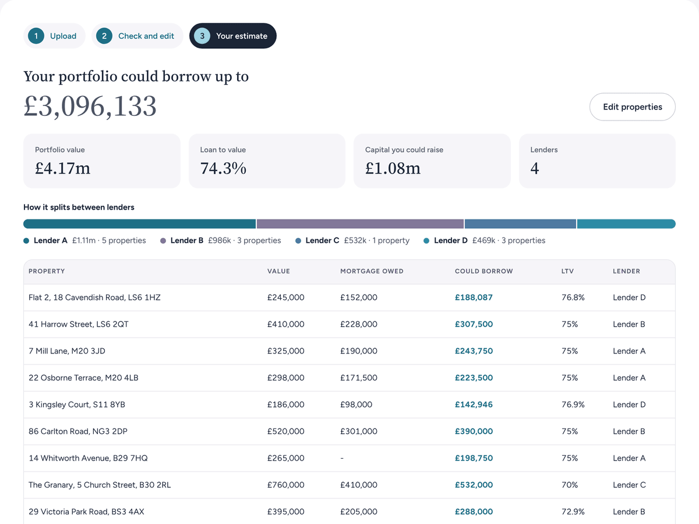Click the Lender B legend entry
This screenshot has height=524, width=699.
220,240
